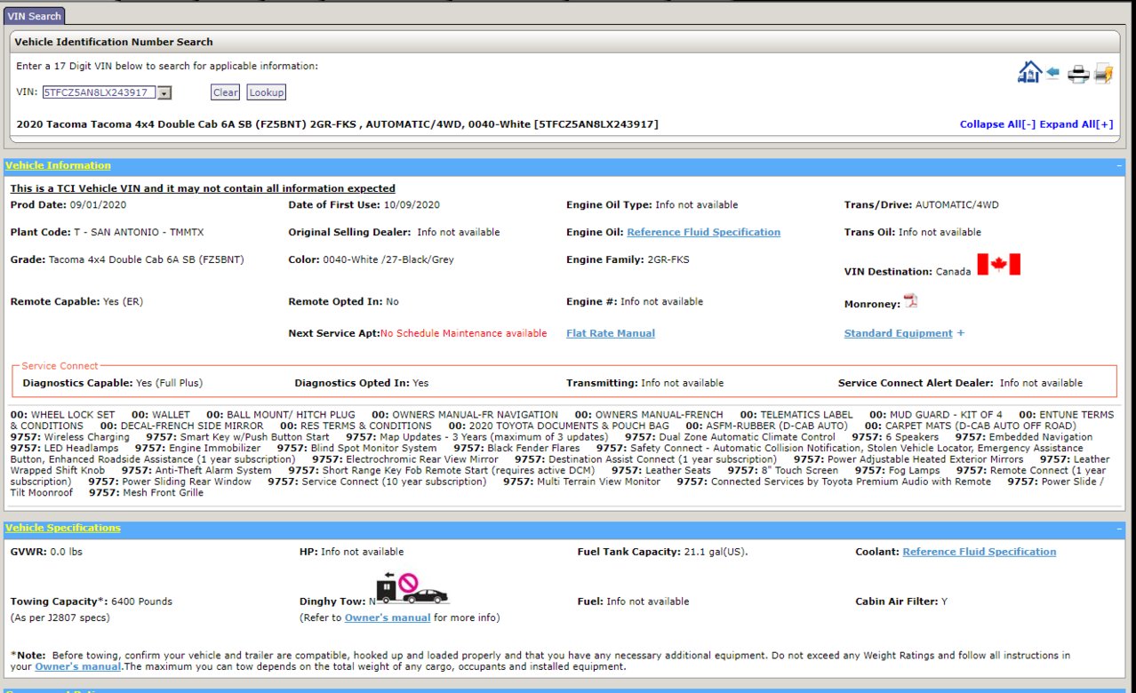Open the VIN history dropdown arrow

[x=164, y=92]
